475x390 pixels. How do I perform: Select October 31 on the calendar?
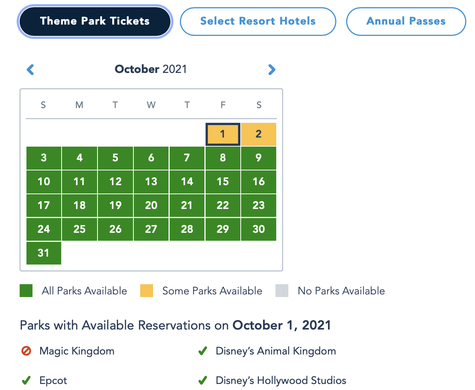43,253
